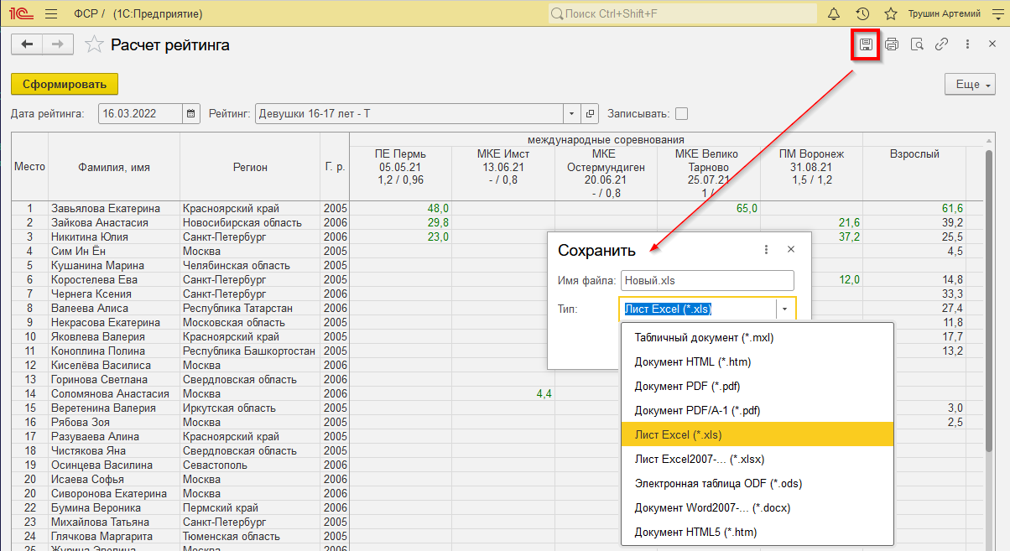This screenshot has width=1010, height=551.
Task: Click the back navigation arrow button
Action: point(27,44)
